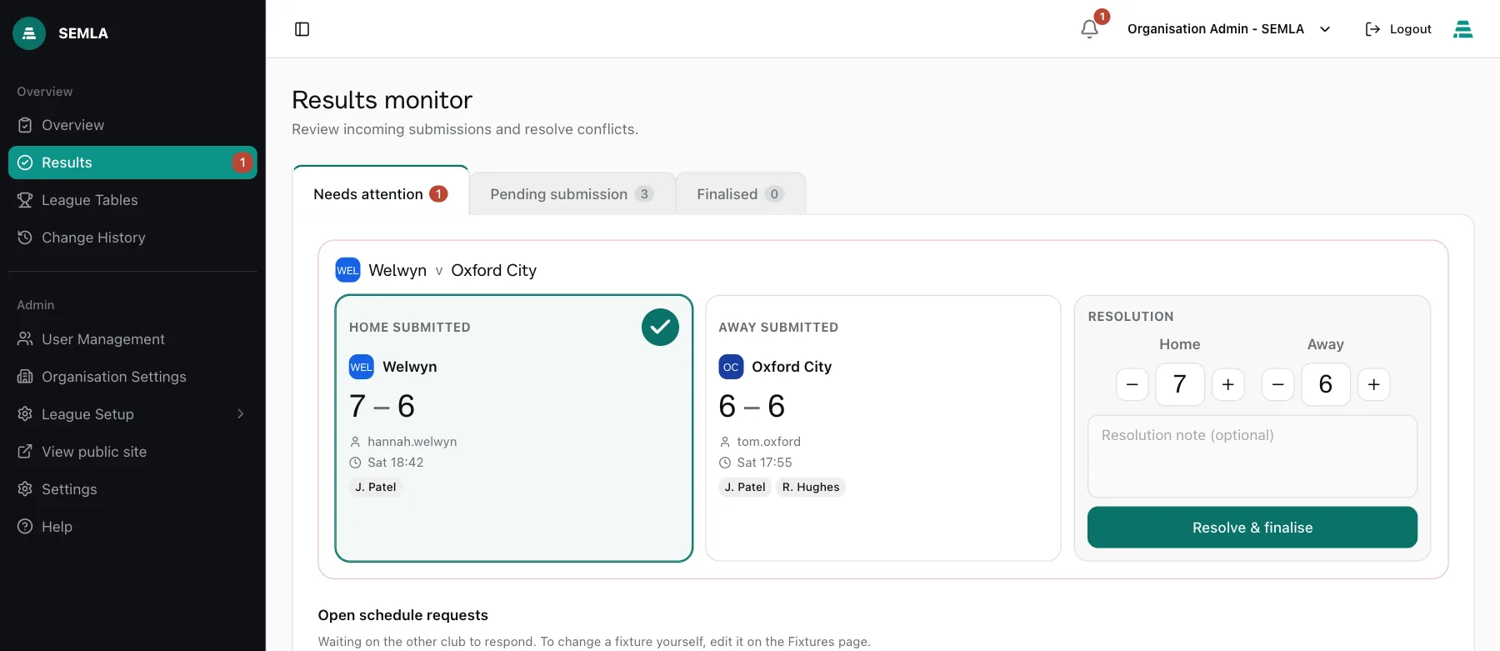Decrease Away score with minus button
Image resolution: width=1500 pixels, height=651 pixels.
(x=1278, y=384)
